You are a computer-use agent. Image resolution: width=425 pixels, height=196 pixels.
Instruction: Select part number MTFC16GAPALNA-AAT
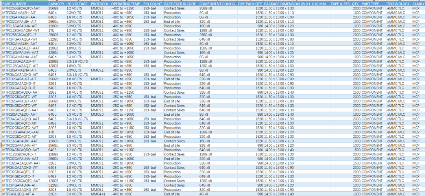click(24, 53)
